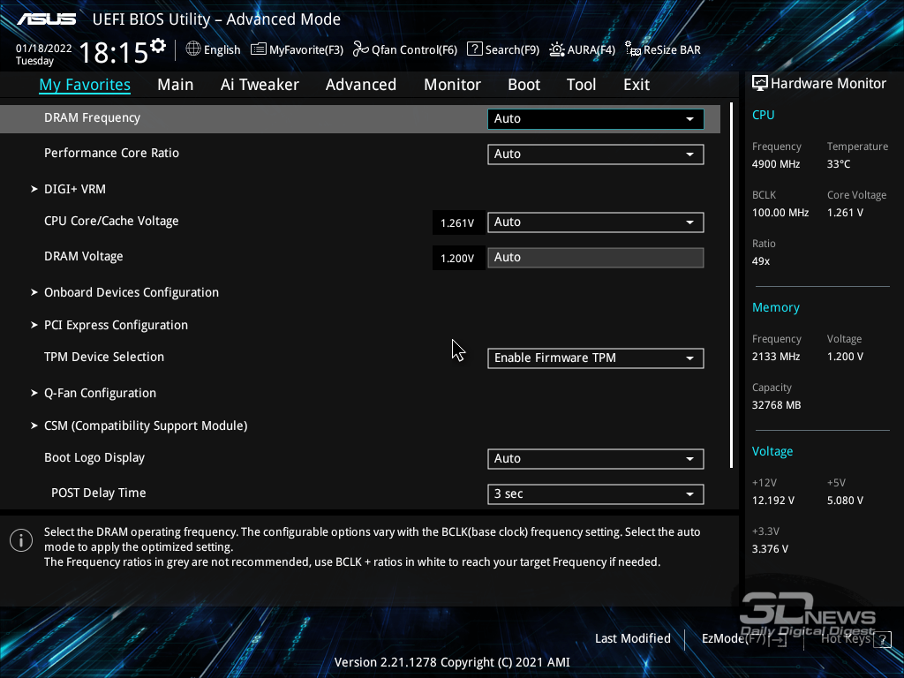Click the 18:15 clock time

114,52
